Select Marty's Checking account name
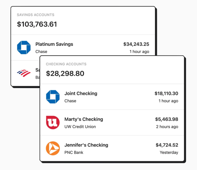Viewport: 197px width, 170px height. click(x=84, y=119)
